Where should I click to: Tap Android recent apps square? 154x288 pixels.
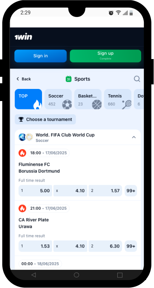point(120,275)
